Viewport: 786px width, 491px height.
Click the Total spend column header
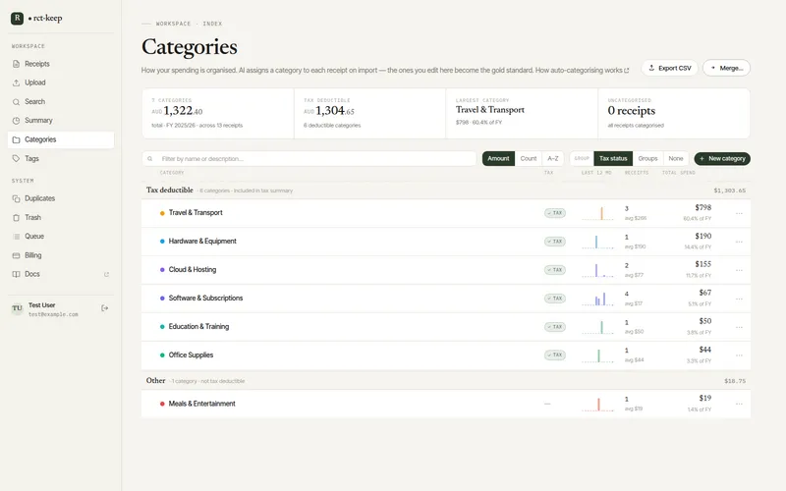[x=678, y=173]
